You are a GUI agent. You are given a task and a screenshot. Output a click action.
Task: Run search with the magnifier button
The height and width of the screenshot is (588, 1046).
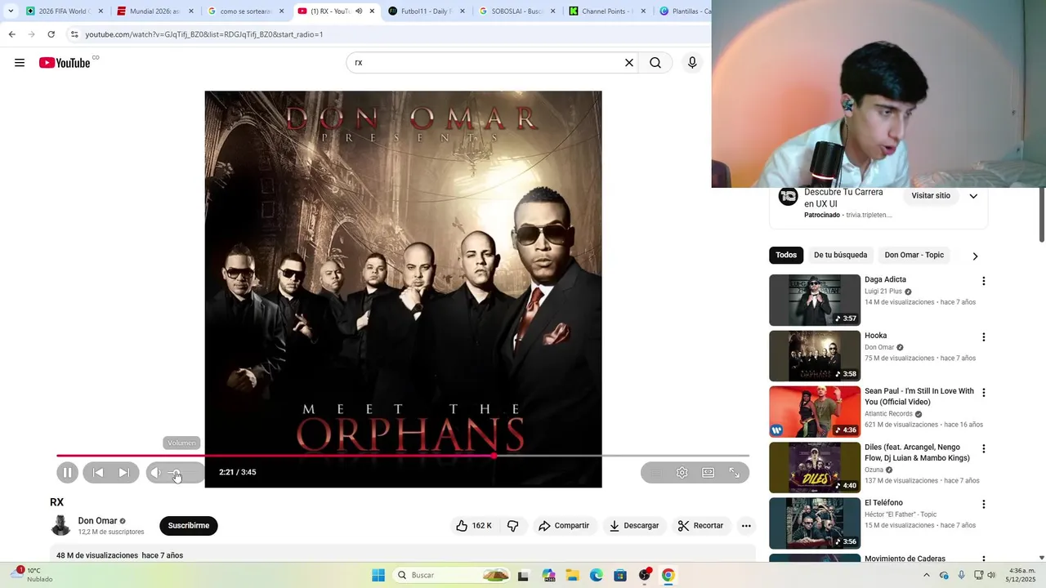(655, 63)
